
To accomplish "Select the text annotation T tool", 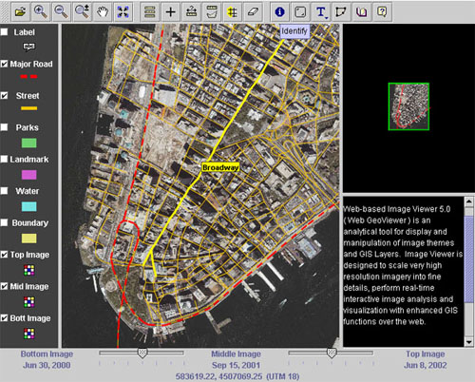I will pyautogui.click(x=321, y=12).
